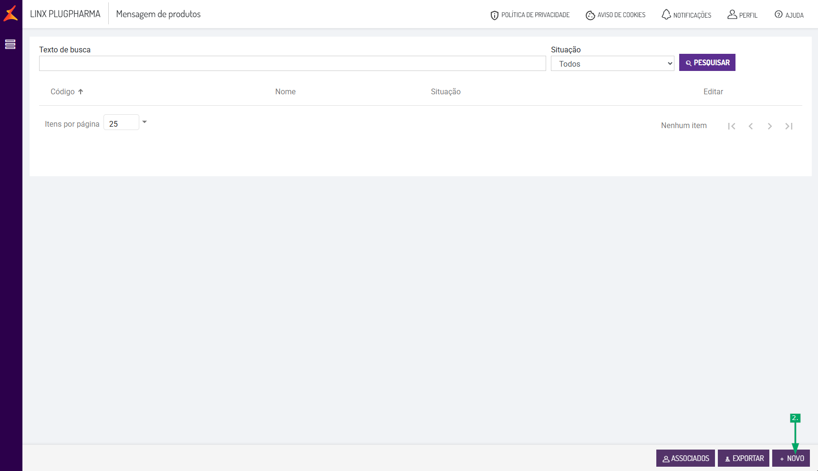The image size is (818, 471).
Task: Open the sidebar hamburger menu
Action: (10, 44)
